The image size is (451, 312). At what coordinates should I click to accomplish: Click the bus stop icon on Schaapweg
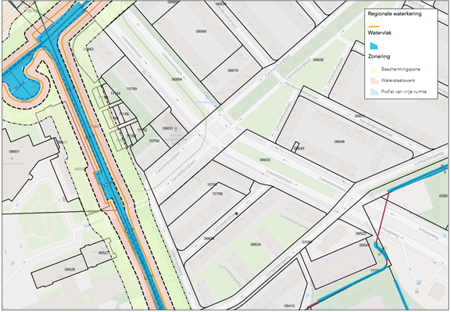[446, 236]
